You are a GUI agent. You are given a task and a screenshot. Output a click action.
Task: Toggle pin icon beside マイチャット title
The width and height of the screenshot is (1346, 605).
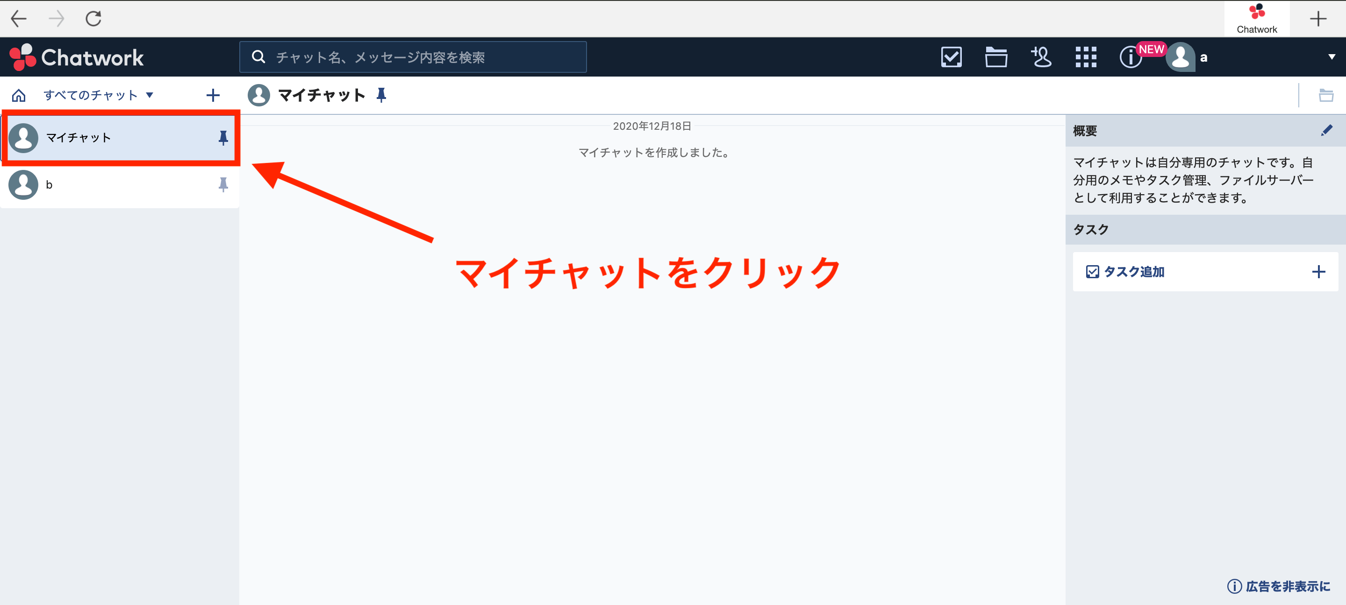[381, 95]
